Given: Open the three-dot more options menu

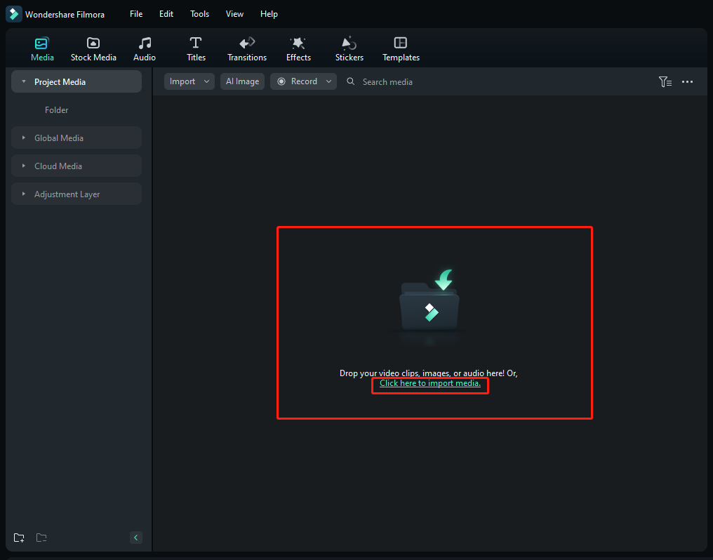Looking at the screenshot, I should [687, 82].
